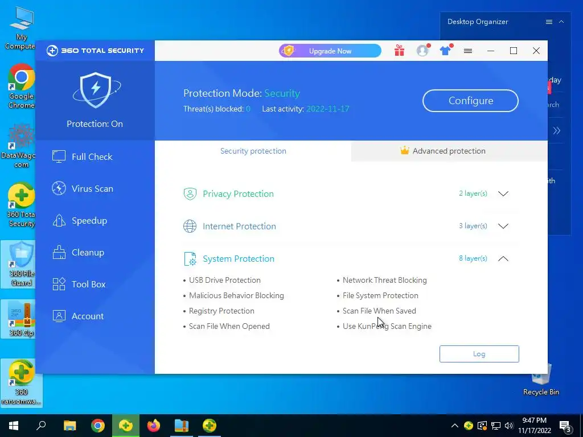The height and width of the screenshot is (437, 583).
Task: Click Malicious Behavior Blocking item
Action: point(236,295)
